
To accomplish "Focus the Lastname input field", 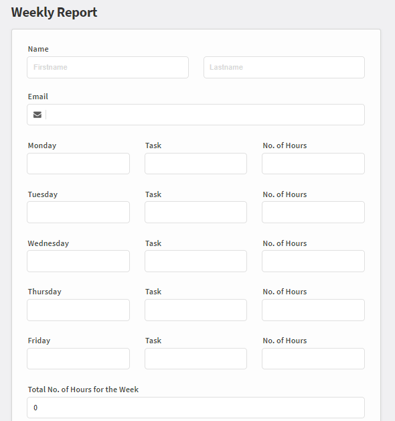I will [284, 68].
